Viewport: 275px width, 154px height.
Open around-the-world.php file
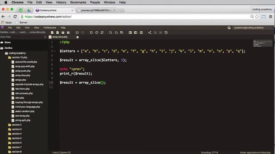pos(26,62)
